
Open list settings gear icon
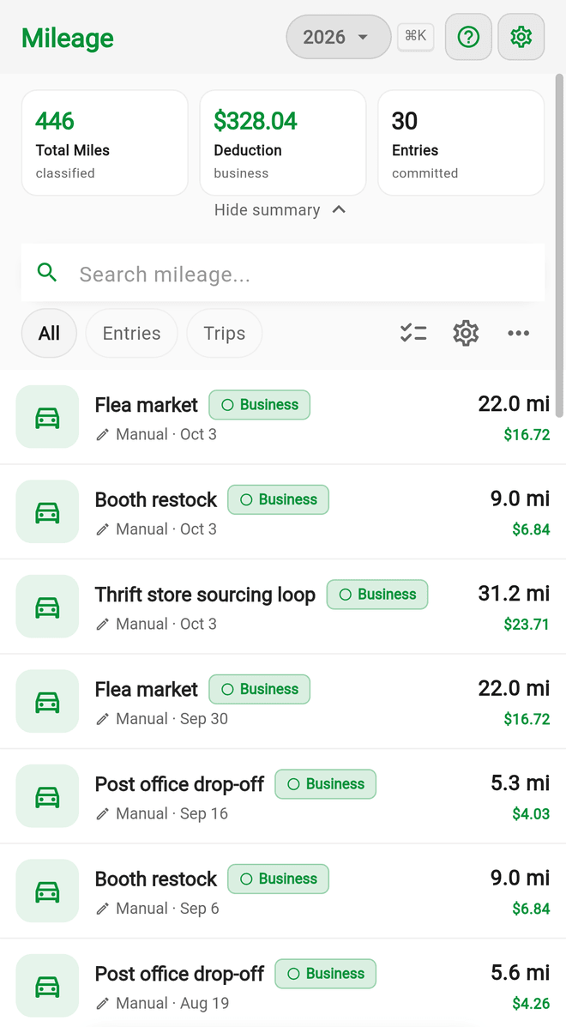pyautogui.click(x=466, y=334)
